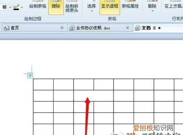The width and height of the screenshot is (183, 135).
Task: Click document icon on 合作协议依照.doc tab
Action: (x=72, y=28)
